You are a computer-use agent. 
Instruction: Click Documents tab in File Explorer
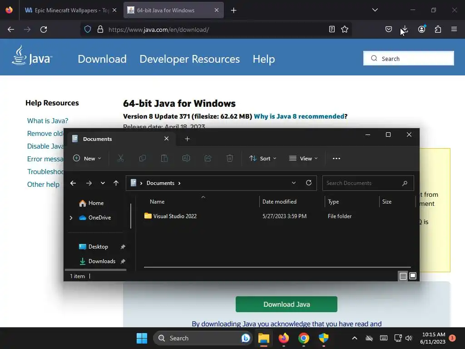click(122, 139)
